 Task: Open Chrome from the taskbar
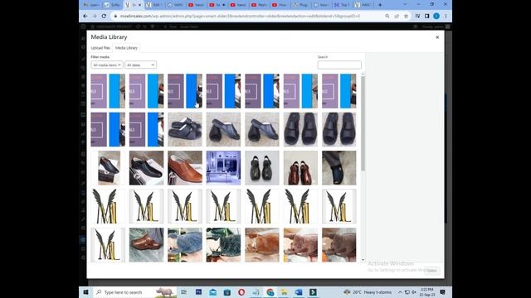pos(270,292)
